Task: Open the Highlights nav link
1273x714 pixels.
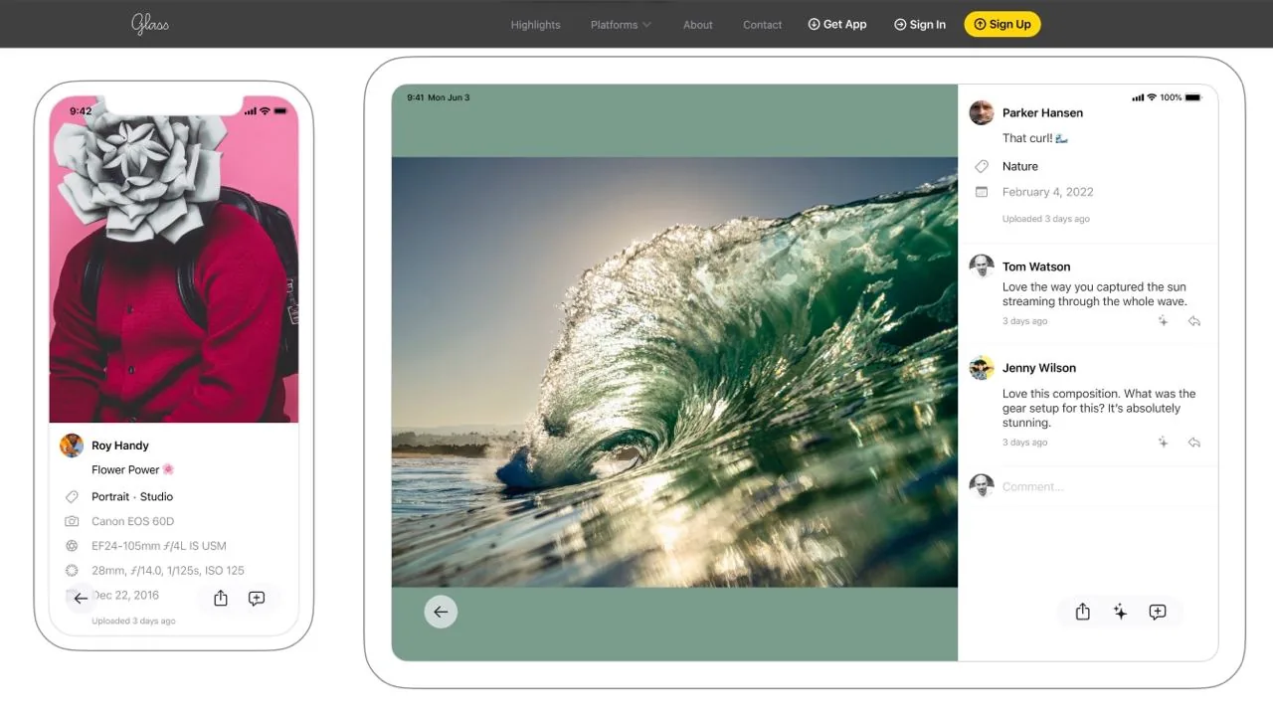Action: point(535,25)
